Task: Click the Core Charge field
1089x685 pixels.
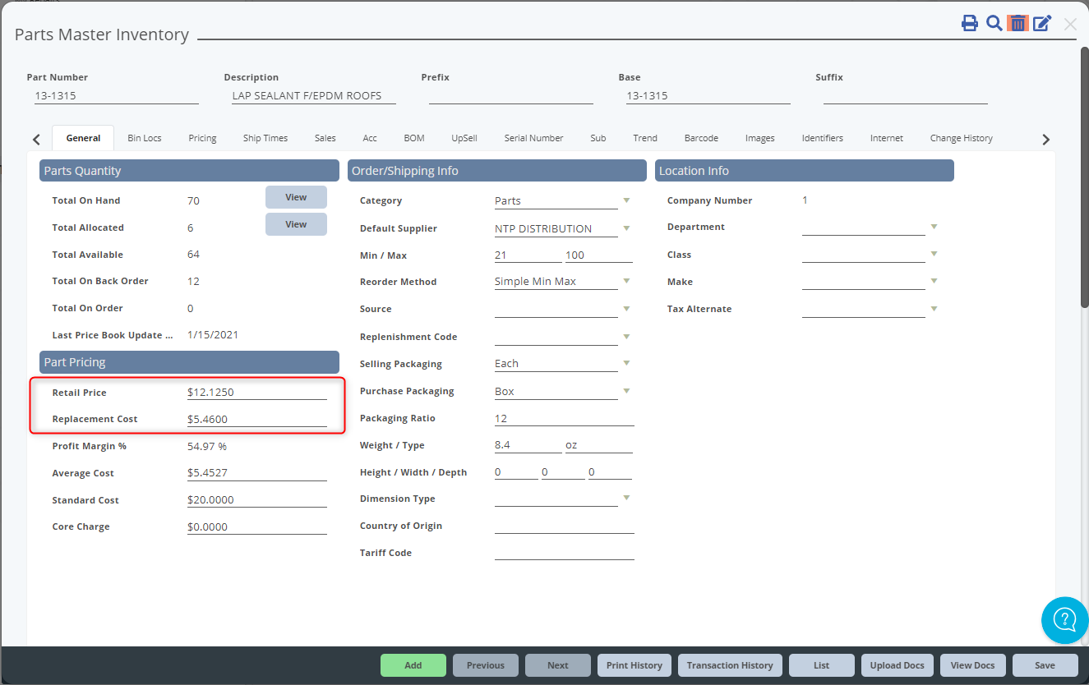Action: click(x=257, y=526)
